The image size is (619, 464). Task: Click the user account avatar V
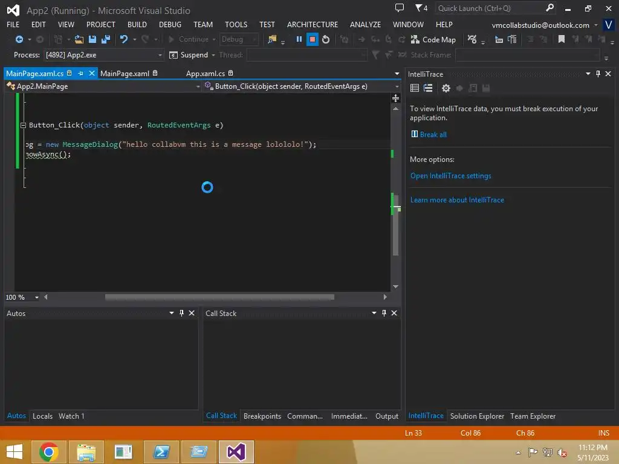(608, 25)
